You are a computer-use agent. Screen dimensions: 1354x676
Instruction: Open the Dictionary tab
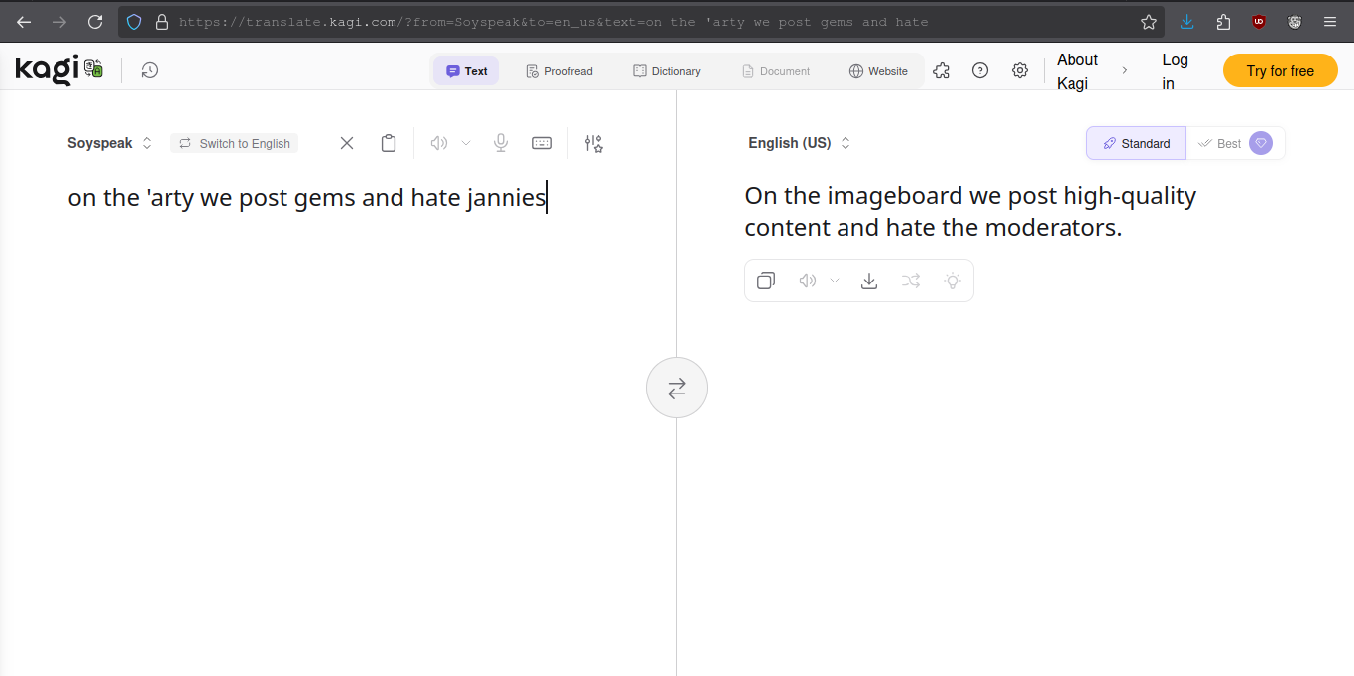tap(667, 71)
